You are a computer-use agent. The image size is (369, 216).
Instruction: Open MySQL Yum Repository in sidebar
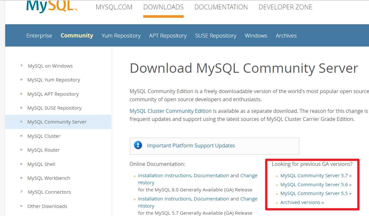pyautogui.click(x=54, y=80)
